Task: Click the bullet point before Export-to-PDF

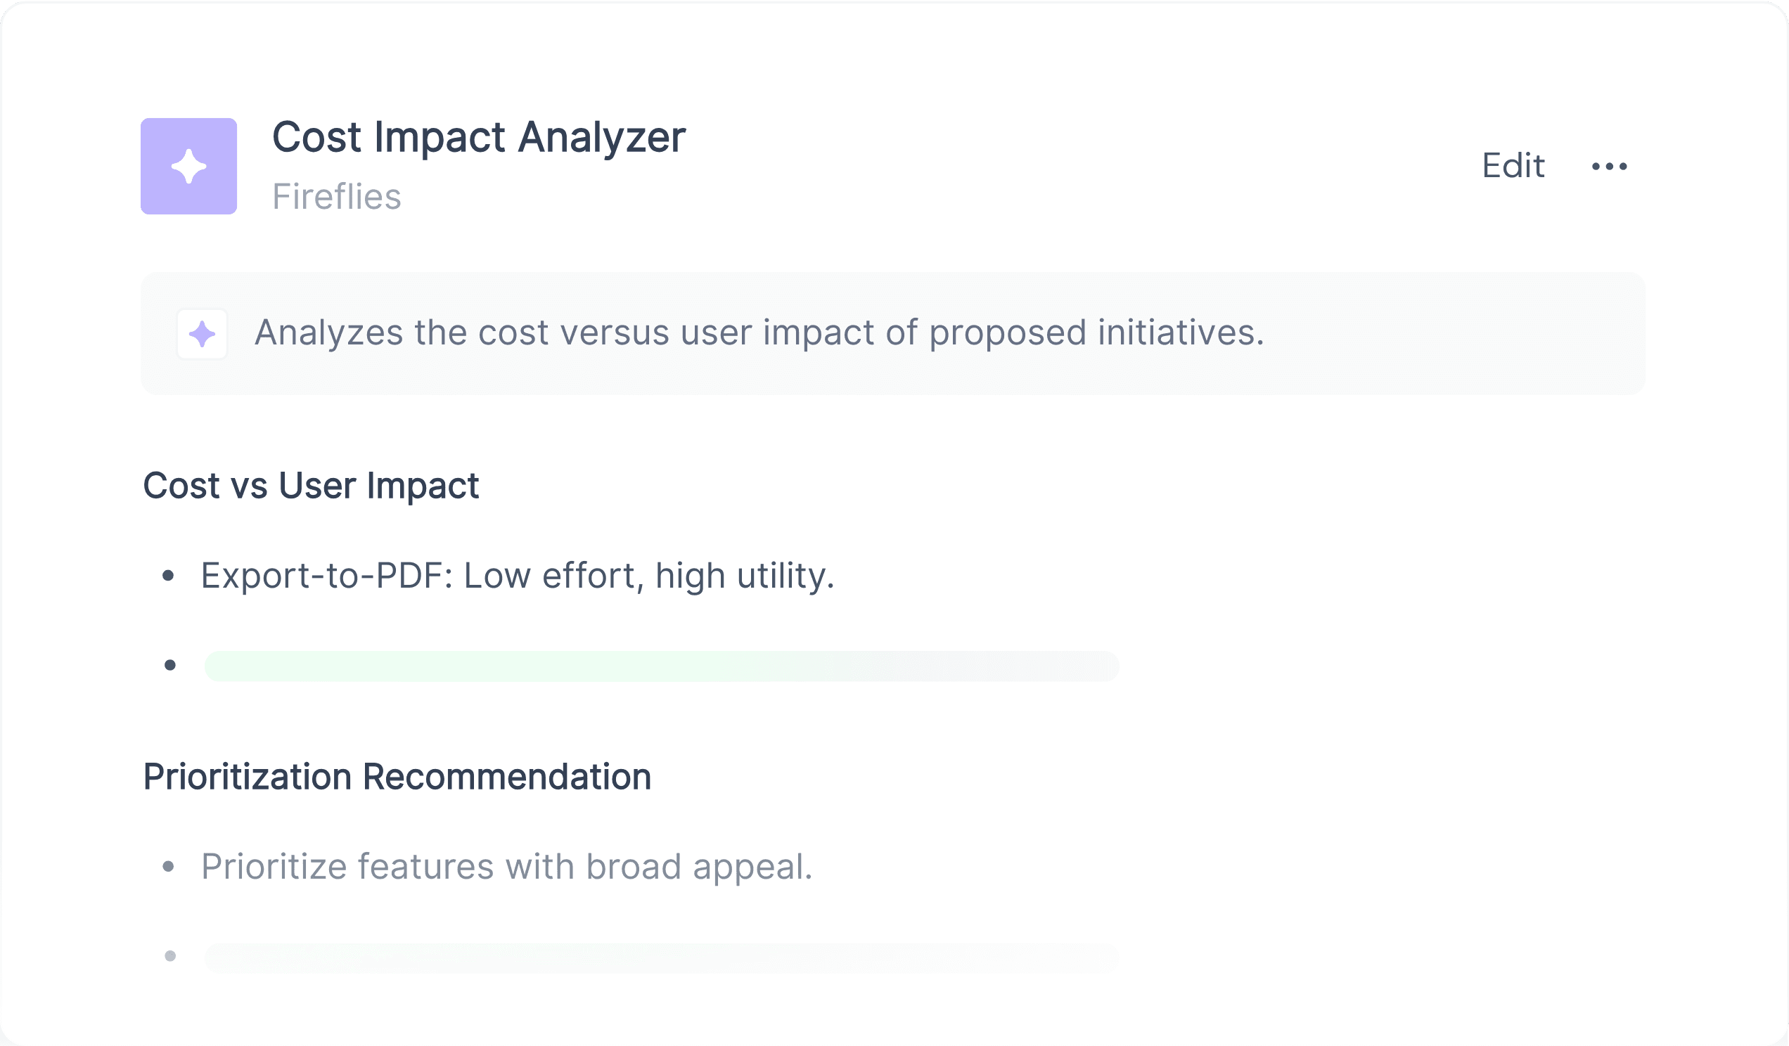Action: pyautogui.click(x=168, y=576)
